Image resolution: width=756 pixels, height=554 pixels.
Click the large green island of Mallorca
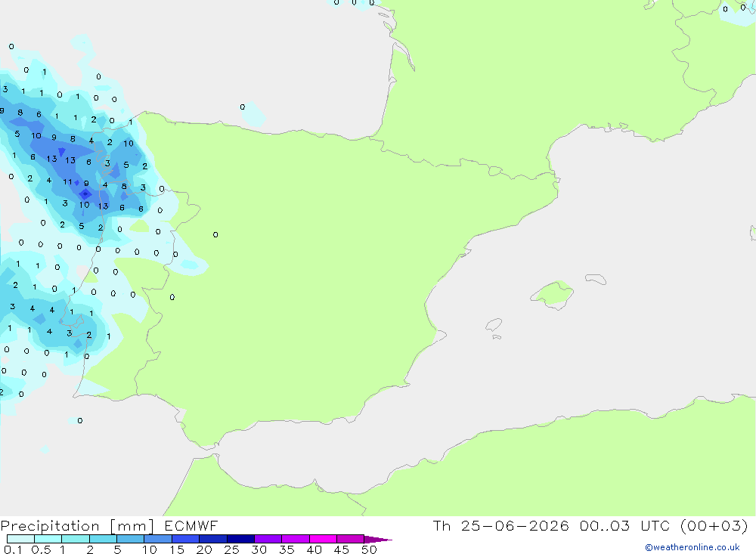553,294
